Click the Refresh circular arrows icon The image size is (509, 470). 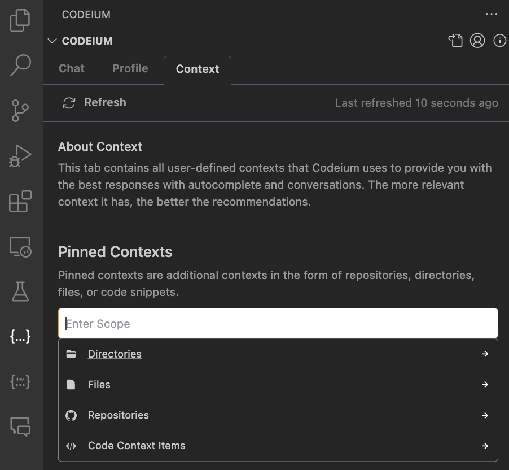click(x=69, y=103)
